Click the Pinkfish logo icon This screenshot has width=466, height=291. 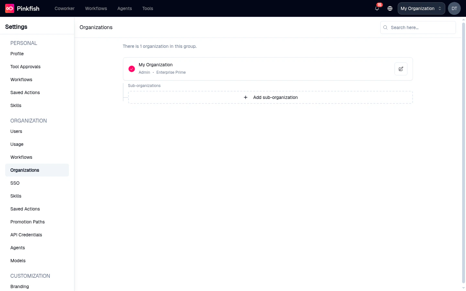(x=9, y=8)
